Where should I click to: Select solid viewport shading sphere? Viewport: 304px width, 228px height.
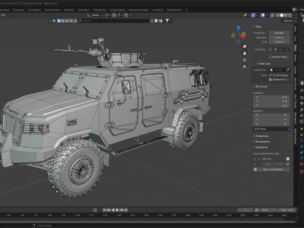[x=281, y=15]
